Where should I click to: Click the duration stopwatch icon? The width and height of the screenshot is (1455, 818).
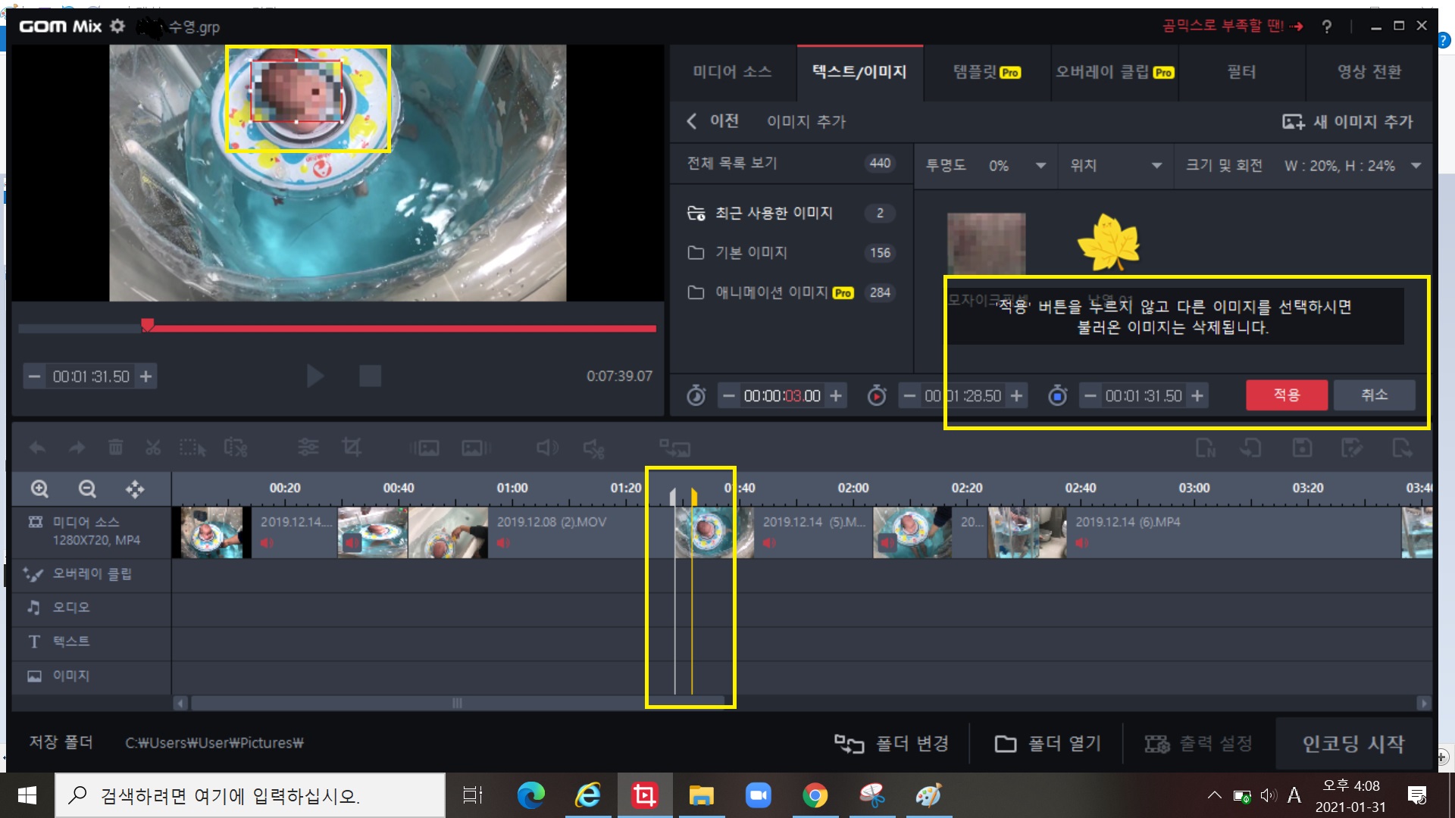tap(696, 395)
